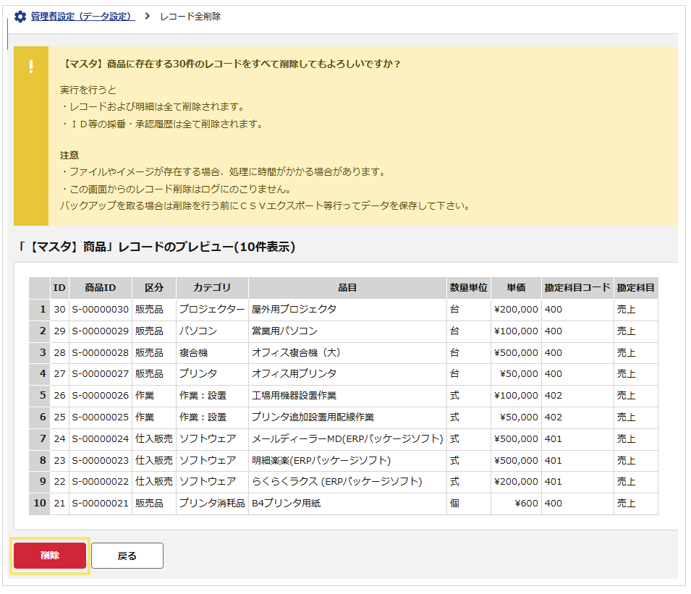Click the プロジェクター category cell
The width and height of the screenshot is (691, 594).
pyautogui.click(x=212, y=310)
